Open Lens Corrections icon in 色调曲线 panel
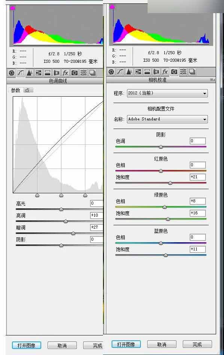Image resolution: width=224 pixels, height=355 pixels. click(57, 73)
